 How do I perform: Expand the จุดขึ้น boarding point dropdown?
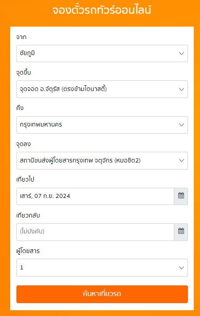[x=102, y=89]
